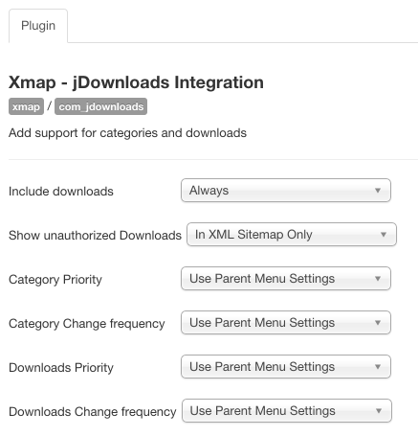Open Downloads Change frequency dropdown
Viewport: 418px width, 436px height.
coord(287,411)
